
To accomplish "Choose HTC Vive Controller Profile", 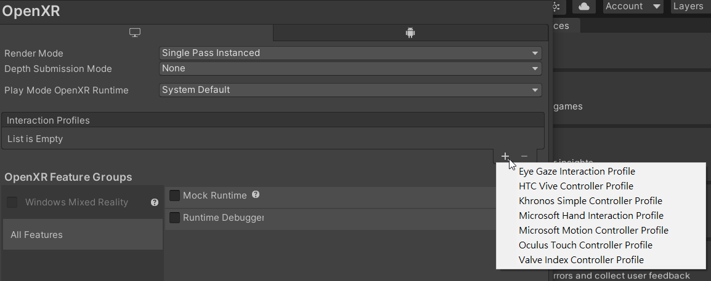I will [x=601, y=186].
